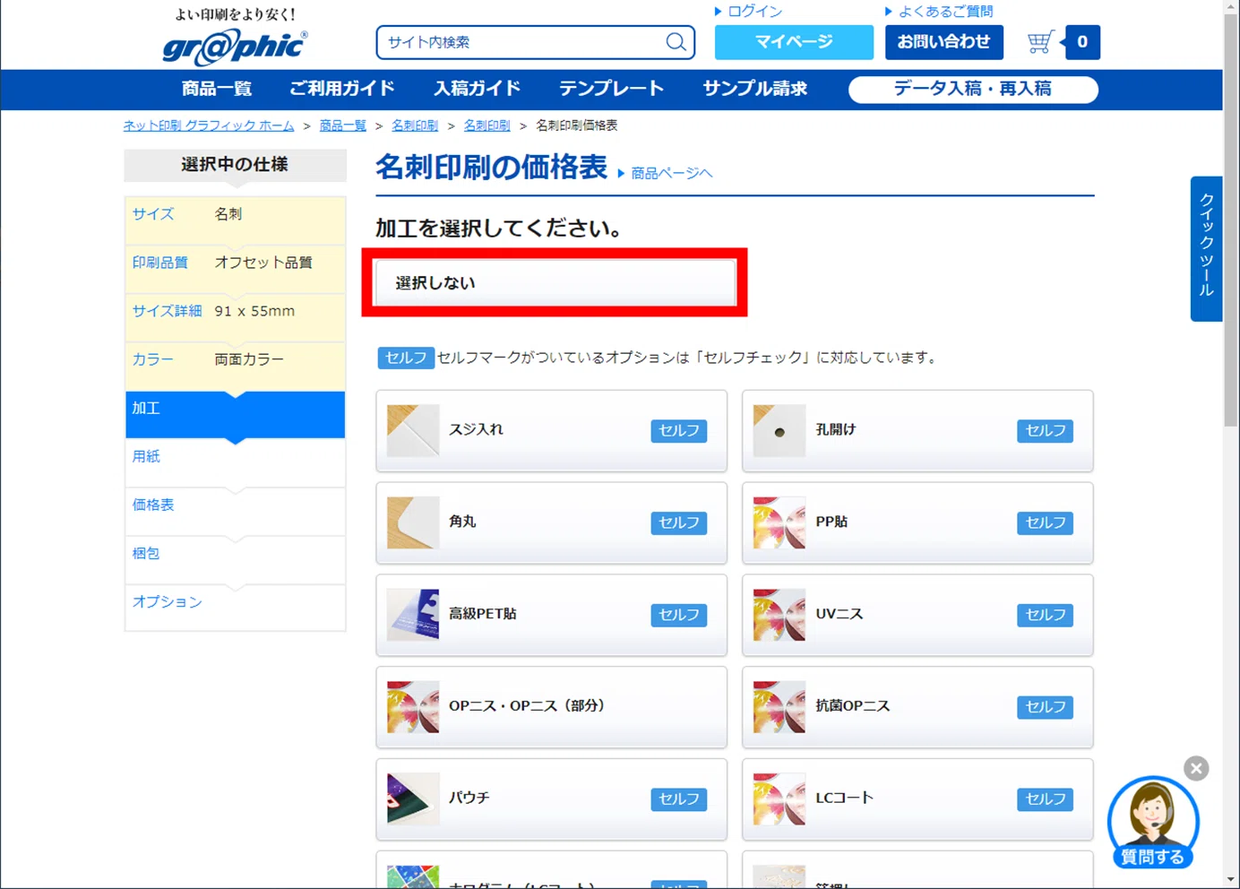Select the 用紙 step in sidebar
The height and width of the screenshot is (889, 1240).
(x=235, y=462)
